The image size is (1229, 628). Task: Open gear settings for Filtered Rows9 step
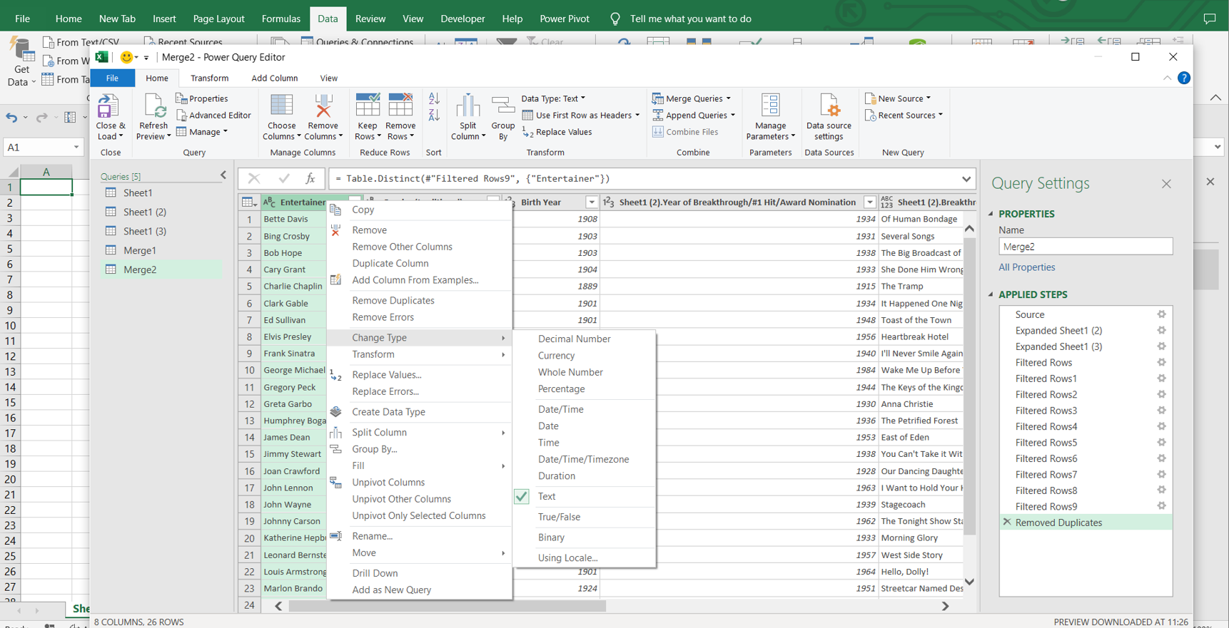click(x=1161, y=506)
